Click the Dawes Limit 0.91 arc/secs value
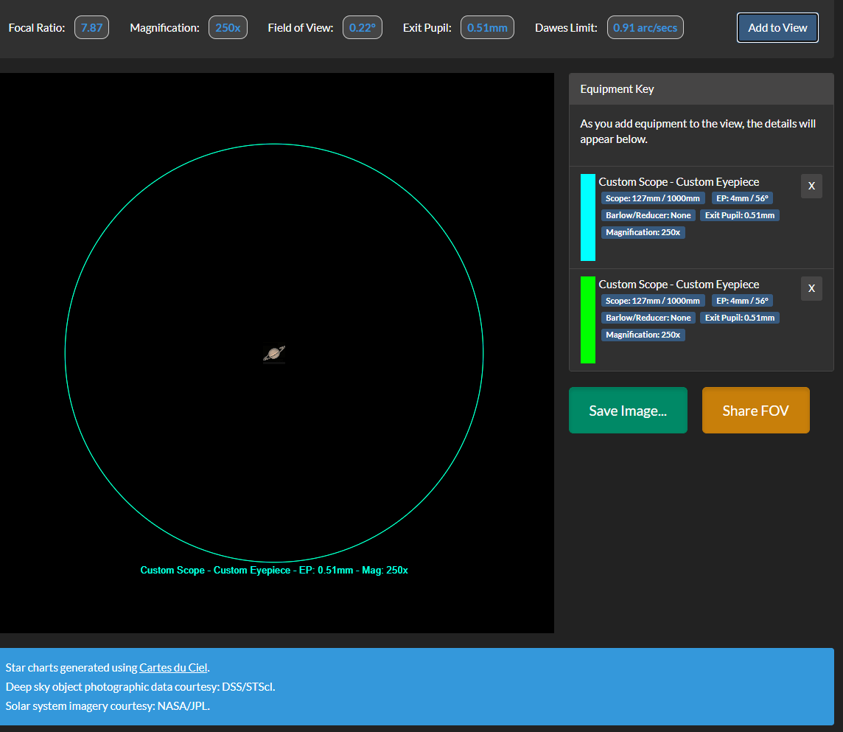This screenshot has width=843, height=732. [x=645, y=28]
